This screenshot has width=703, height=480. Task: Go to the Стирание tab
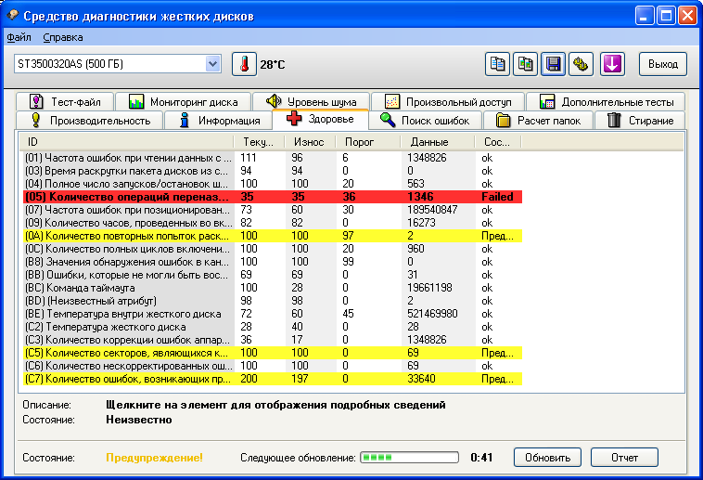point(640,120)
